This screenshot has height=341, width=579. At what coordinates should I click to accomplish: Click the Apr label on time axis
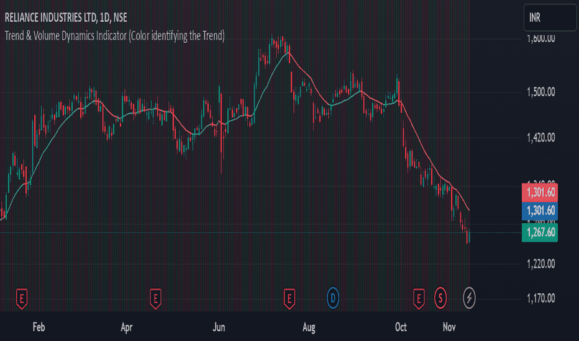click(x=127, y=327)
